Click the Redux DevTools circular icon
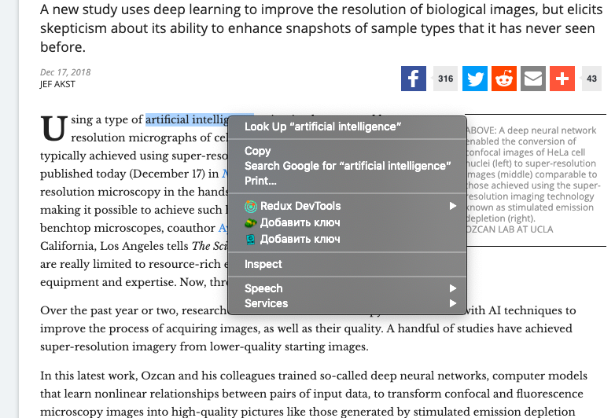 (x=251, y=207)
